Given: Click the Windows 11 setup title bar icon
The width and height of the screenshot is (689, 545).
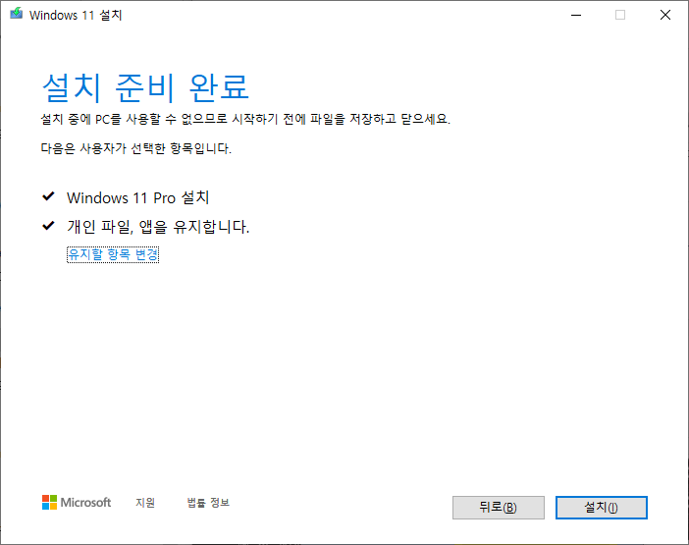Looking at the screenshot, I should click(x=17, y=14).
